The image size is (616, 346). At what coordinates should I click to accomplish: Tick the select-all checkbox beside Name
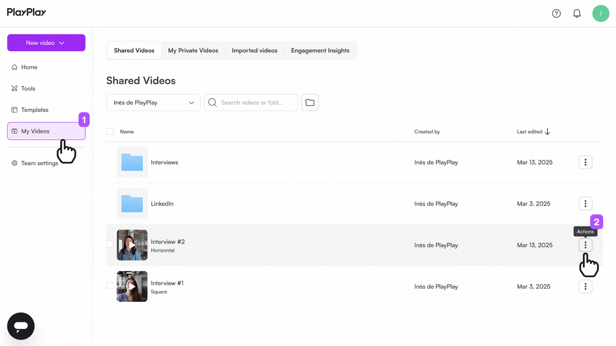pyautogui.click(x=110, y=132)
